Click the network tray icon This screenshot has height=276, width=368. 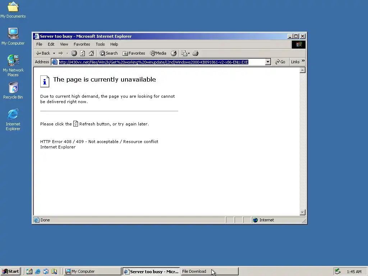(x=337, y=271)
